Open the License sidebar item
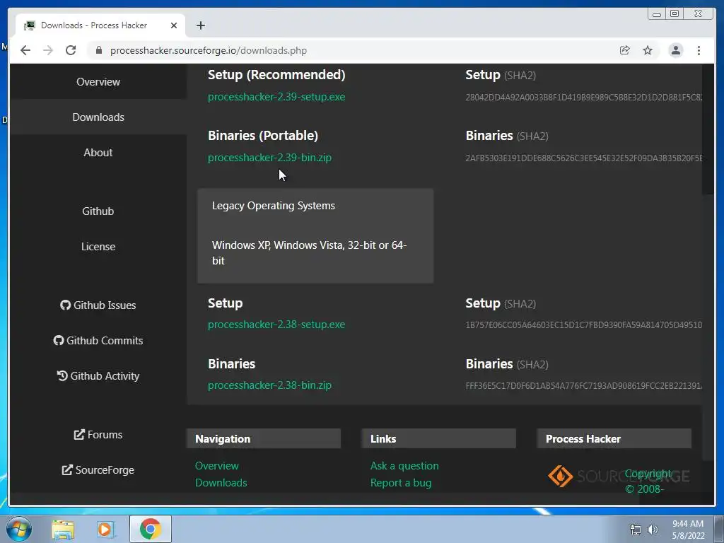Screen dimensions: 724x543 [x=98, y=247]
